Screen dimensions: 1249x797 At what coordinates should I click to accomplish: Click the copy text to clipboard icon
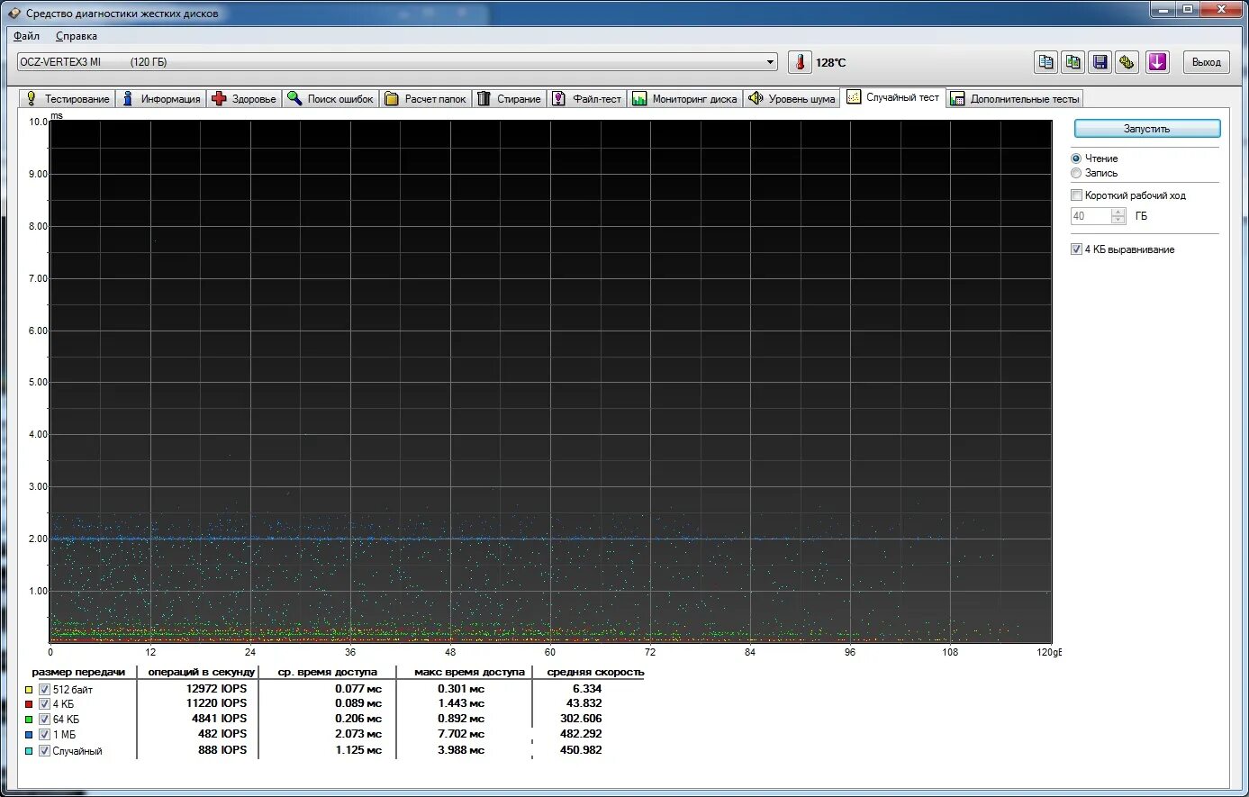coord(1045,62)
